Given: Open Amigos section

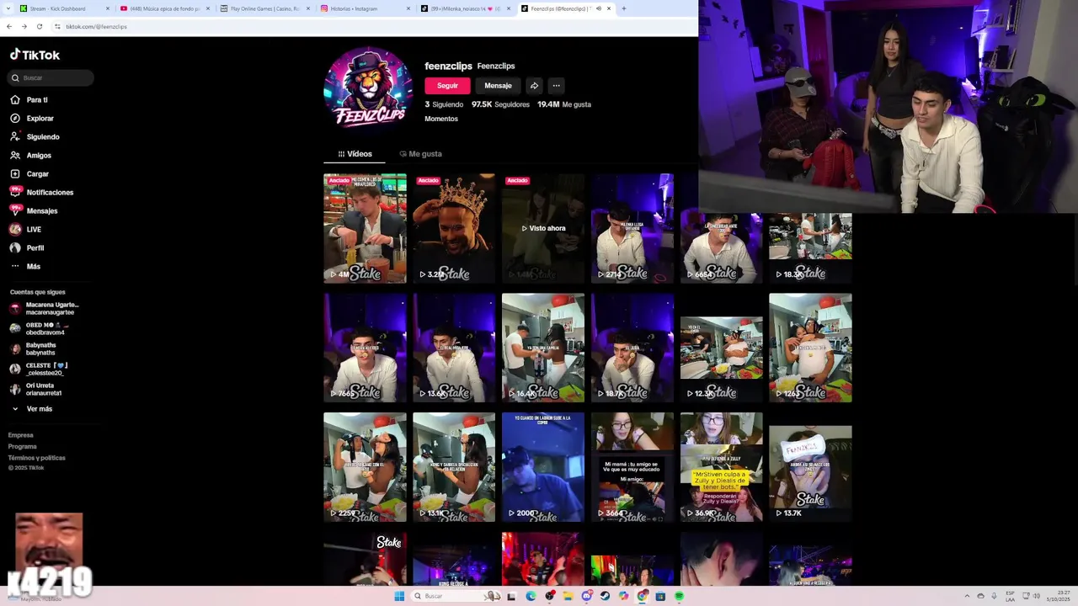Looking at the screenshot, I should [x=31, y=156].
